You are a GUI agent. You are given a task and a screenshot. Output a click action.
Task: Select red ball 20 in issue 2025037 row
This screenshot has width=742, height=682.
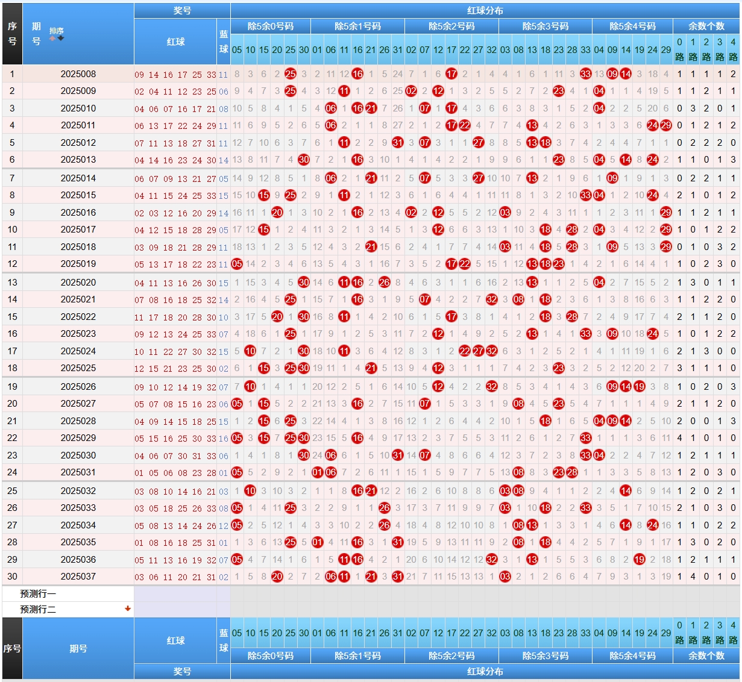[x=277, y=577]
